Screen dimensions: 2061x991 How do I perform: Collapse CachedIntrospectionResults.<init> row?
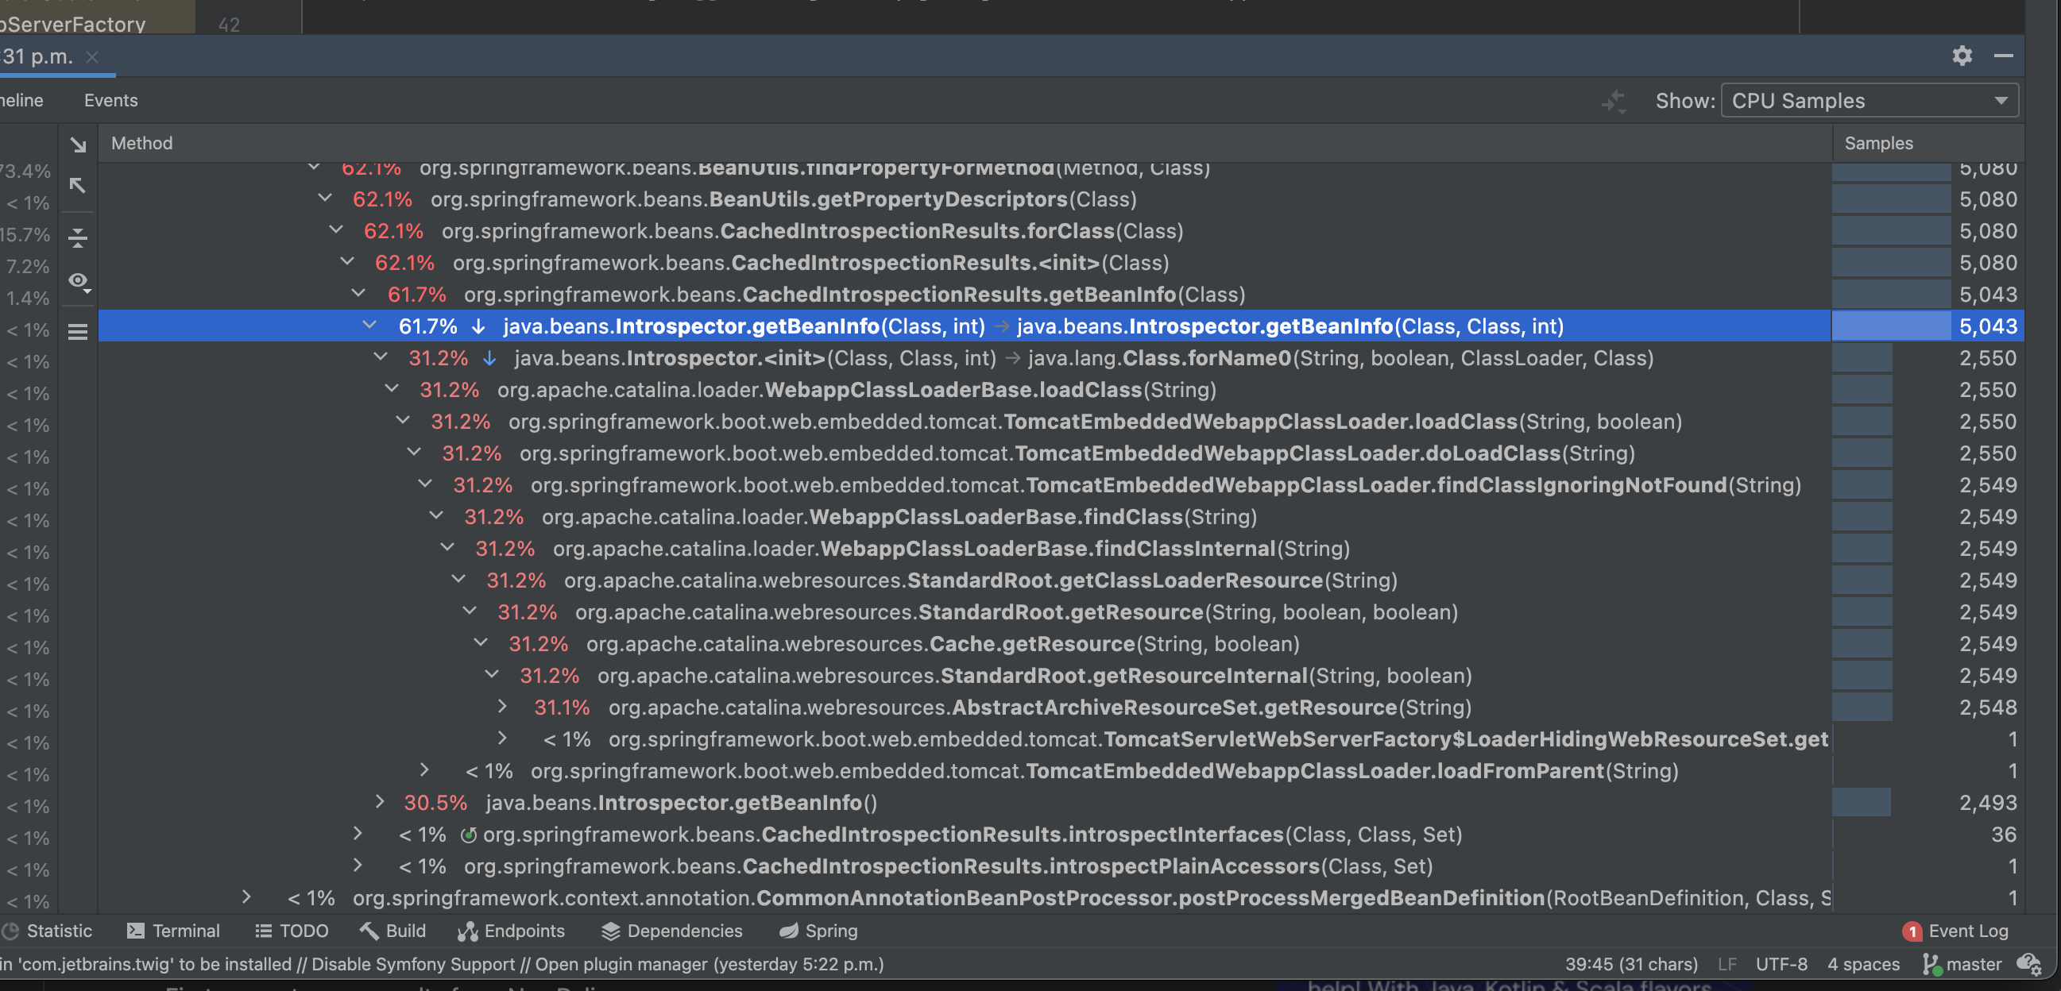click(347, 261)
